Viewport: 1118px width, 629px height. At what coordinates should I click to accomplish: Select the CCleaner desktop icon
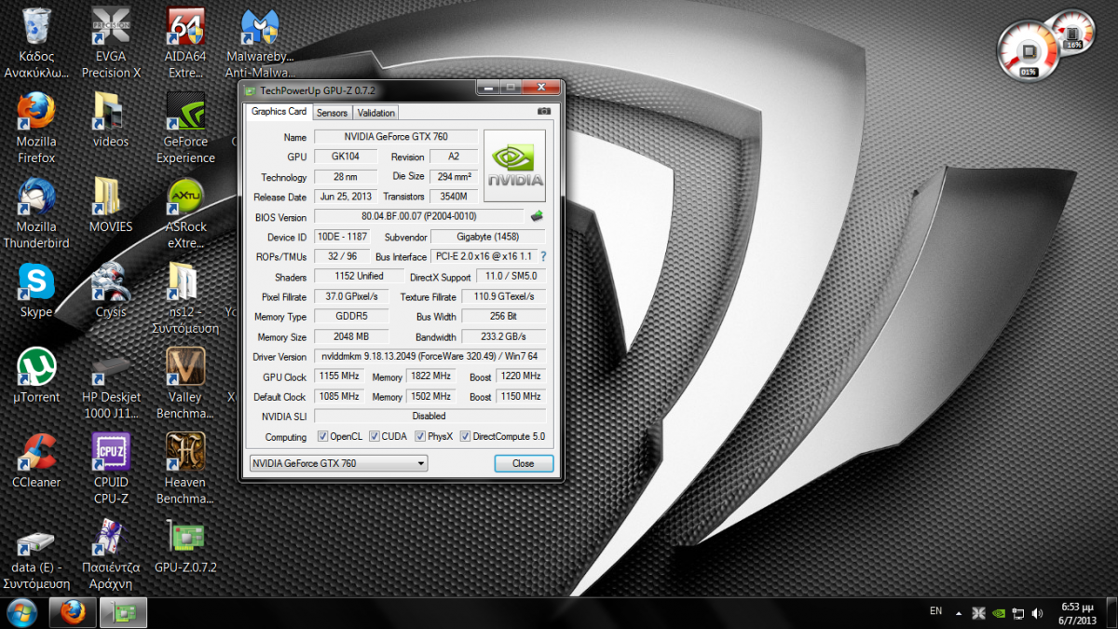36,461
